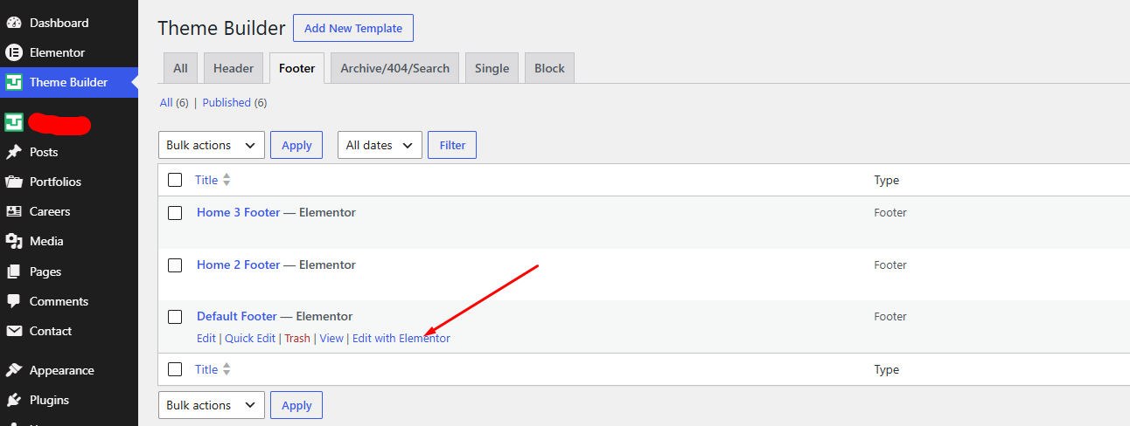
Task: Click the Appearance paintbrush icon
Action: pyautogui.click(x=13, y=370)
